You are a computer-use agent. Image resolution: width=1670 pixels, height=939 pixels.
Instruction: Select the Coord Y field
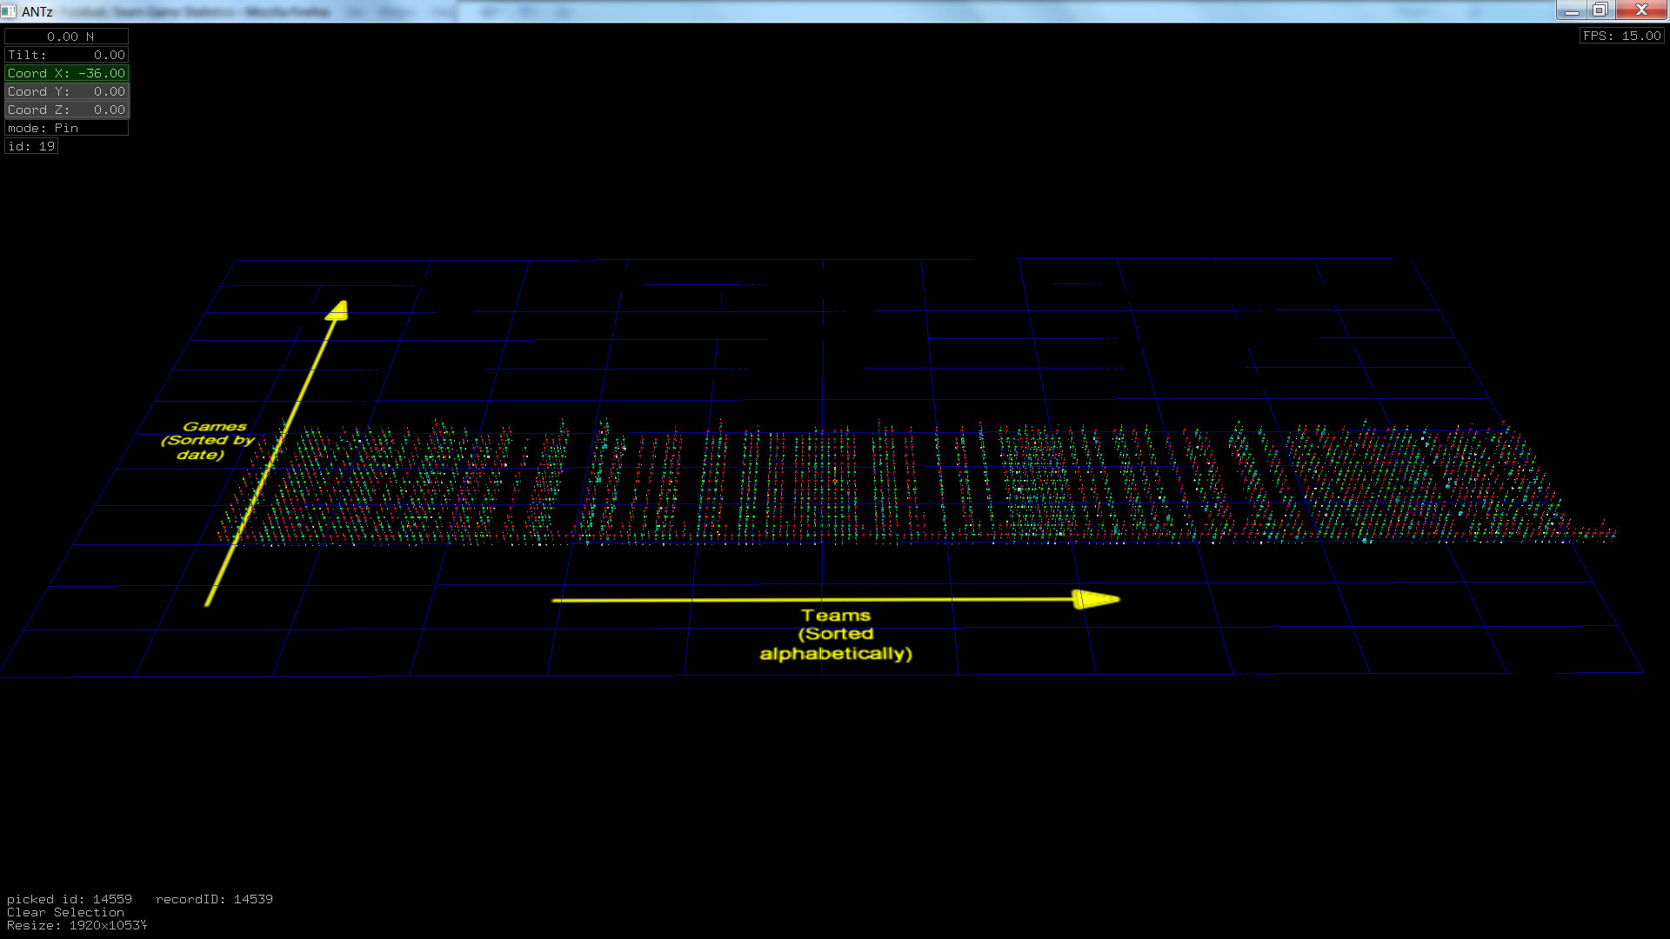[67, 91]
